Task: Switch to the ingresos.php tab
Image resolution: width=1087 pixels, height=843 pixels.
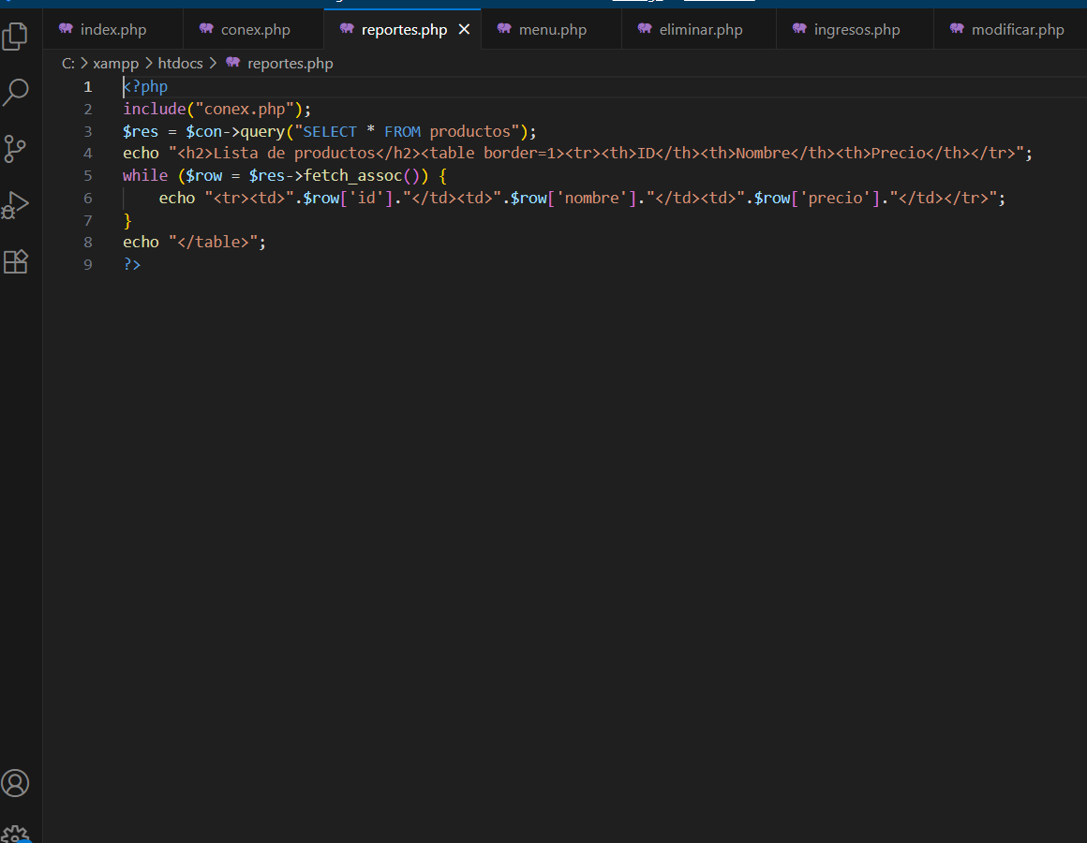Action: 856,30
